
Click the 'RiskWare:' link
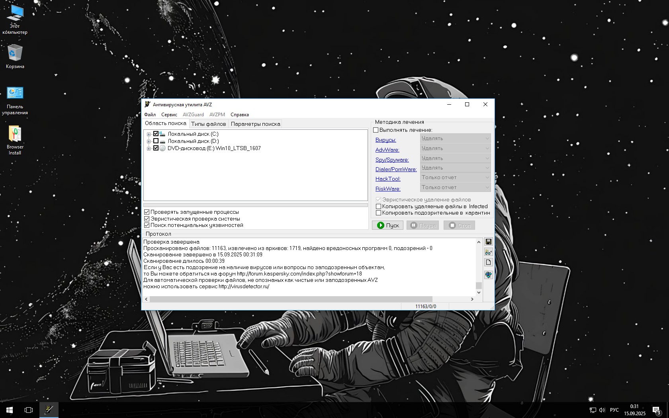click(387, 189)
